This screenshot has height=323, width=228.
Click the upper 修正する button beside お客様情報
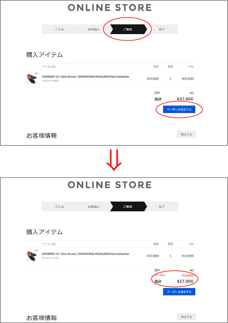click(186, 134)
